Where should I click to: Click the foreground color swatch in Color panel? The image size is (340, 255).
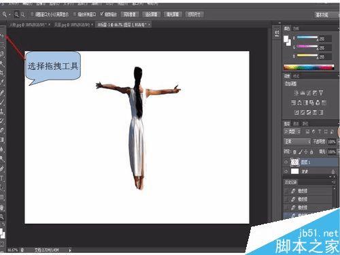tap(286, 39)
